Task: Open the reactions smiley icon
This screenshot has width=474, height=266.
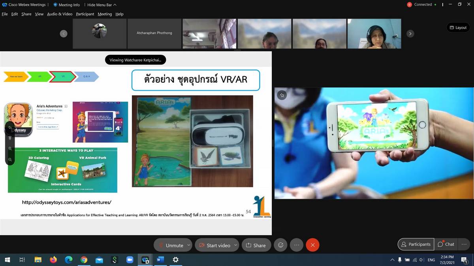Action: coord(280,245)
